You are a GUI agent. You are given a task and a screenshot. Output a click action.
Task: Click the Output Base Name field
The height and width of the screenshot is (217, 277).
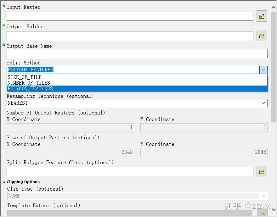click(x=137, y=53)
